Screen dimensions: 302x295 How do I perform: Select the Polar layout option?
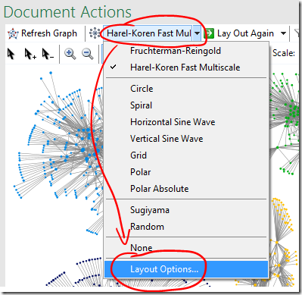[186, 172]
